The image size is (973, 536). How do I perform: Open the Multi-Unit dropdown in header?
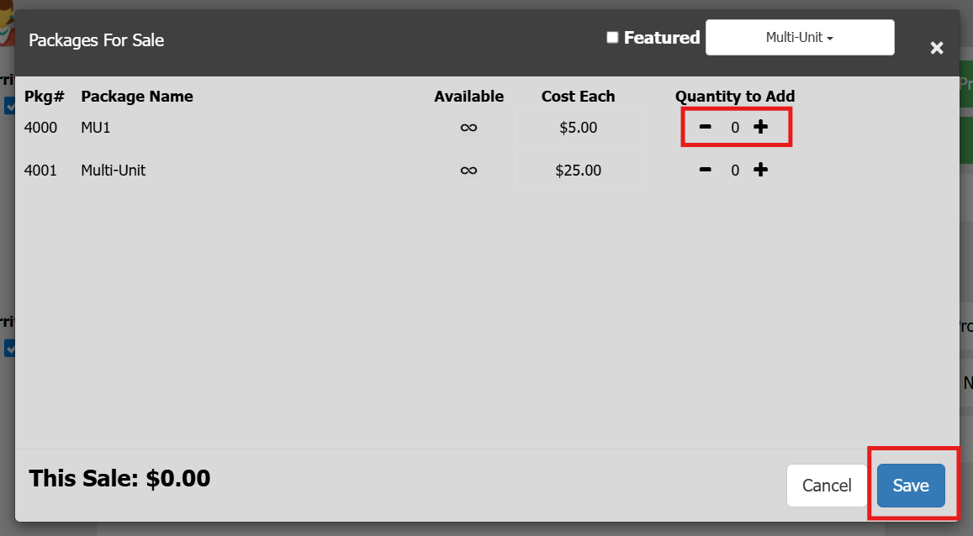click(x=799, y=38)
